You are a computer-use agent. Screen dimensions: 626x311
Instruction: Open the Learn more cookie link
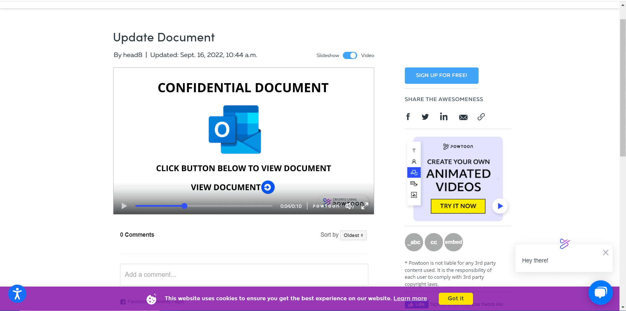(x=410, y=298)
